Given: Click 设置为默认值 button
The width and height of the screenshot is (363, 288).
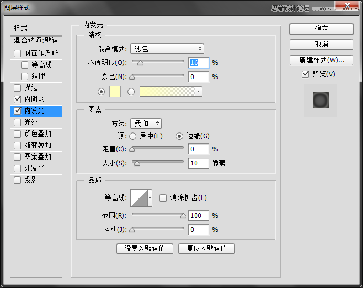Looking at the screenshot, I should (145, 249).
